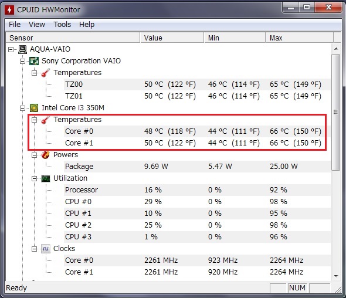This screenshot has width=346, height=298.
Task: Click the Value column header
Action: tap(172, 38)
